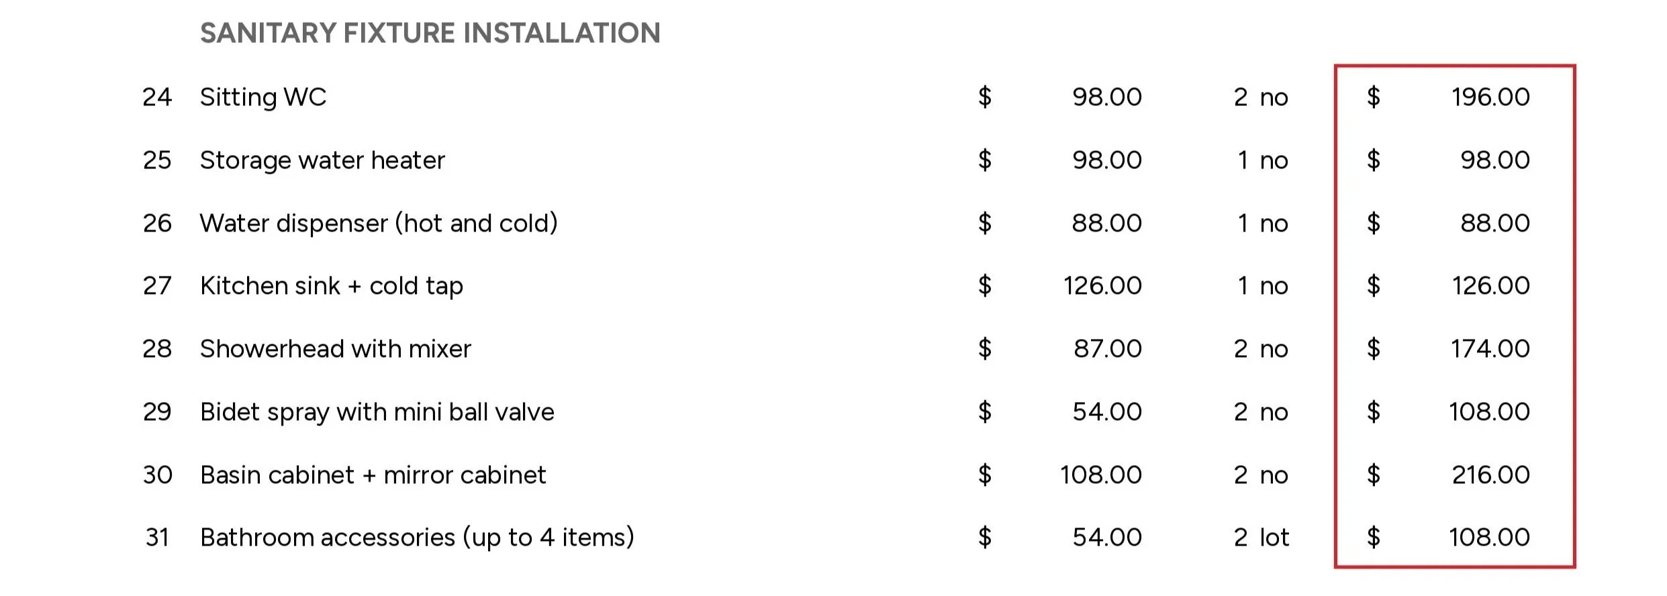Select the 174.00 total amount
Screen dimensions: 1667x596
1490,349
